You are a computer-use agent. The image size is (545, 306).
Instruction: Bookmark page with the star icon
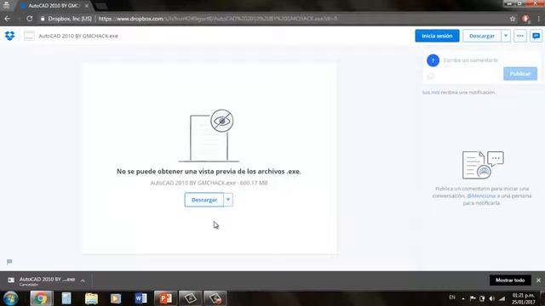pos(513,19)
